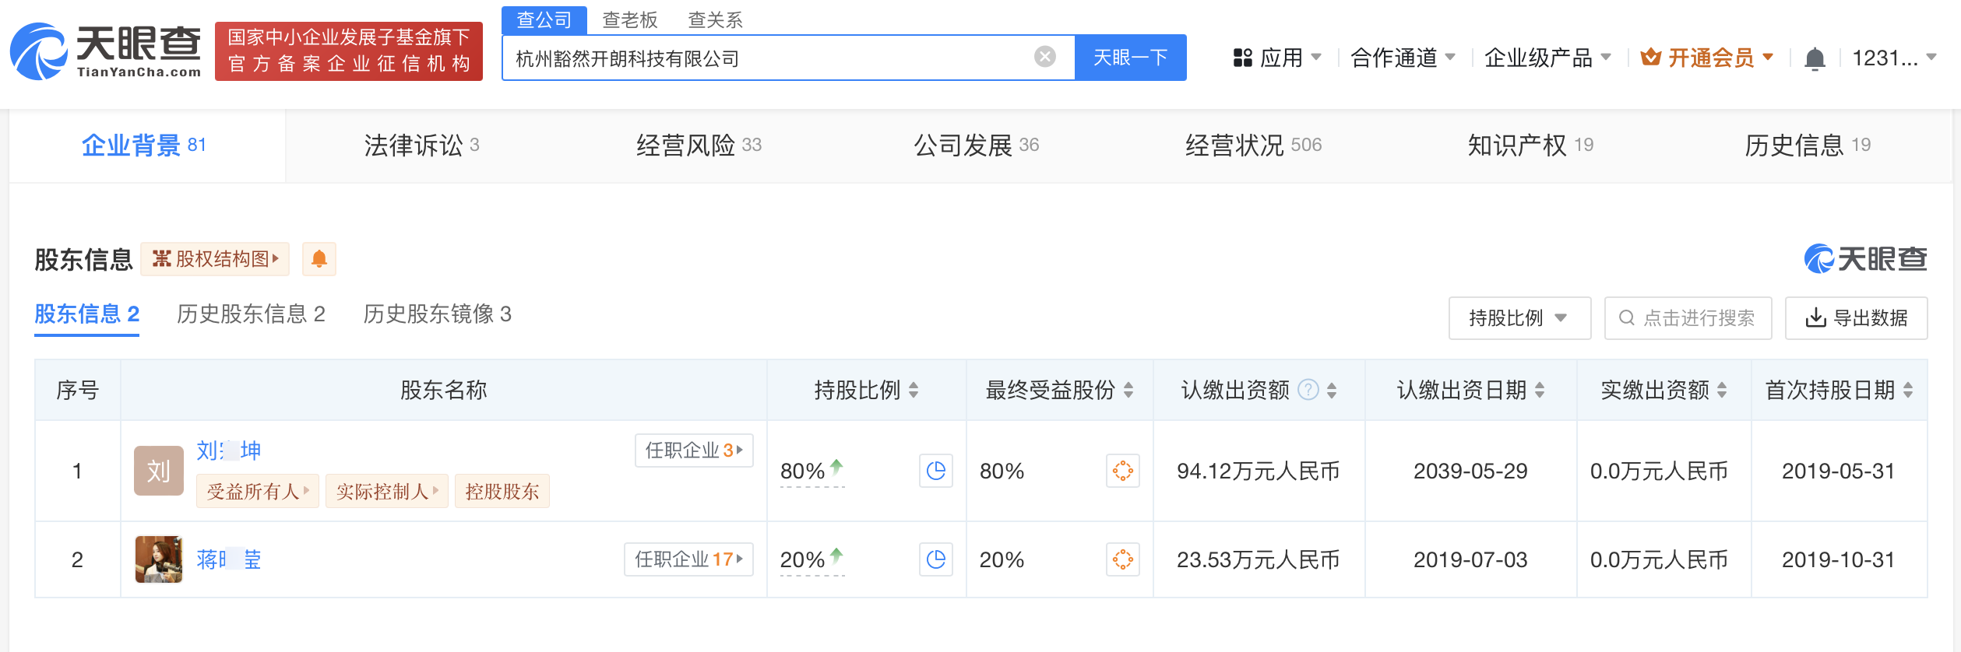Click the orange bell alert next to 股东信息

click(319, 259)
